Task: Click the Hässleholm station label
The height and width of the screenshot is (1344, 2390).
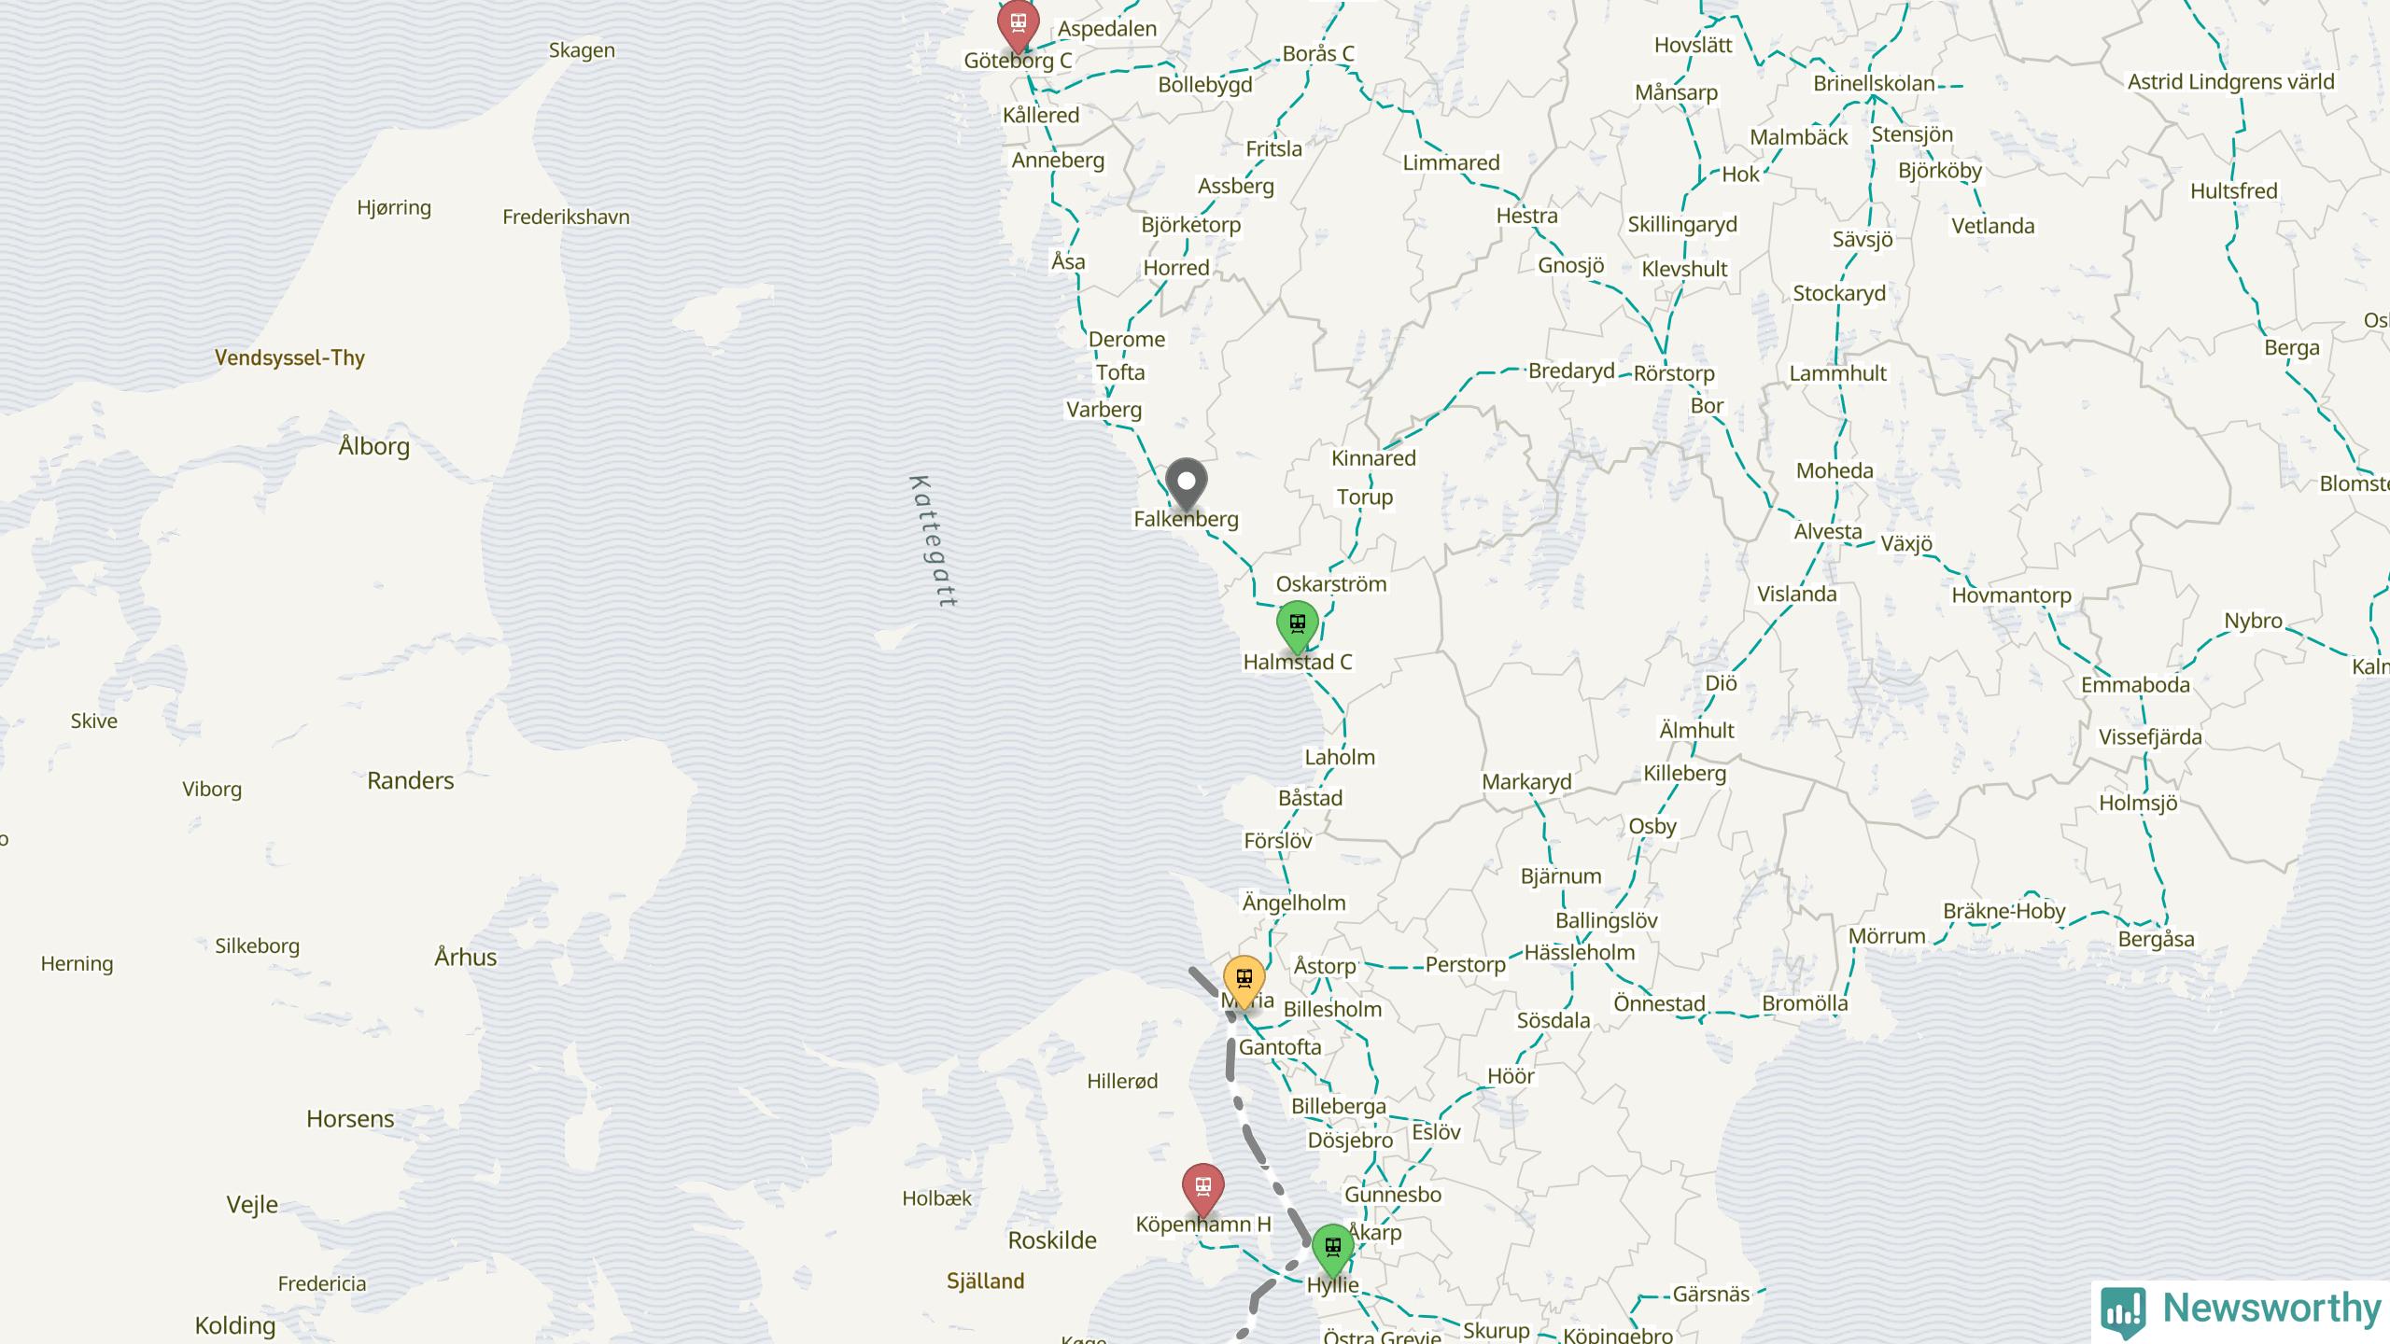Action: coord(1579,953)
